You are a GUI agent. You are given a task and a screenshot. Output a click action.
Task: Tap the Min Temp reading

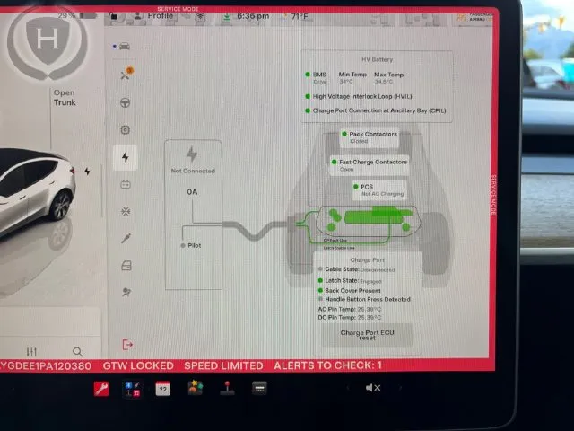(352, 78)
